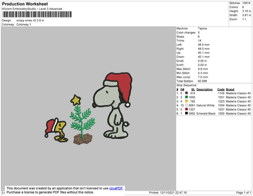The width and height of the screenshot is (253, 196).
Task: Click the Width value 3.81 in
Action: click(247, 15)
